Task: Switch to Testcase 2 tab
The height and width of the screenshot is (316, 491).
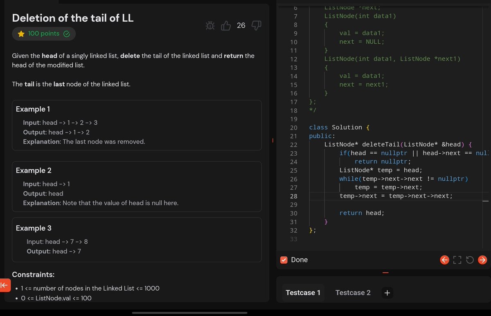Action: coord(353,293)
